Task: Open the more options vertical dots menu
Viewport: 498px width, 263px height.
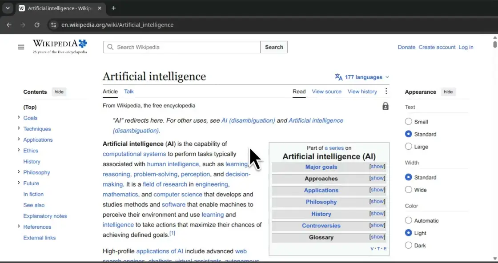Action: pos(386,92)
